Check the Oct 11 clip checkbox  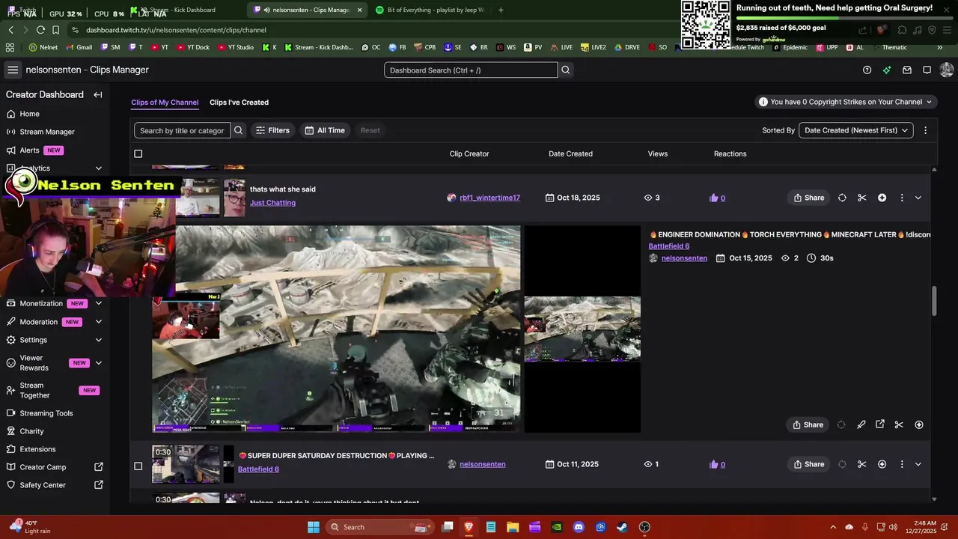pyautogui.click(x=138, y=466)
